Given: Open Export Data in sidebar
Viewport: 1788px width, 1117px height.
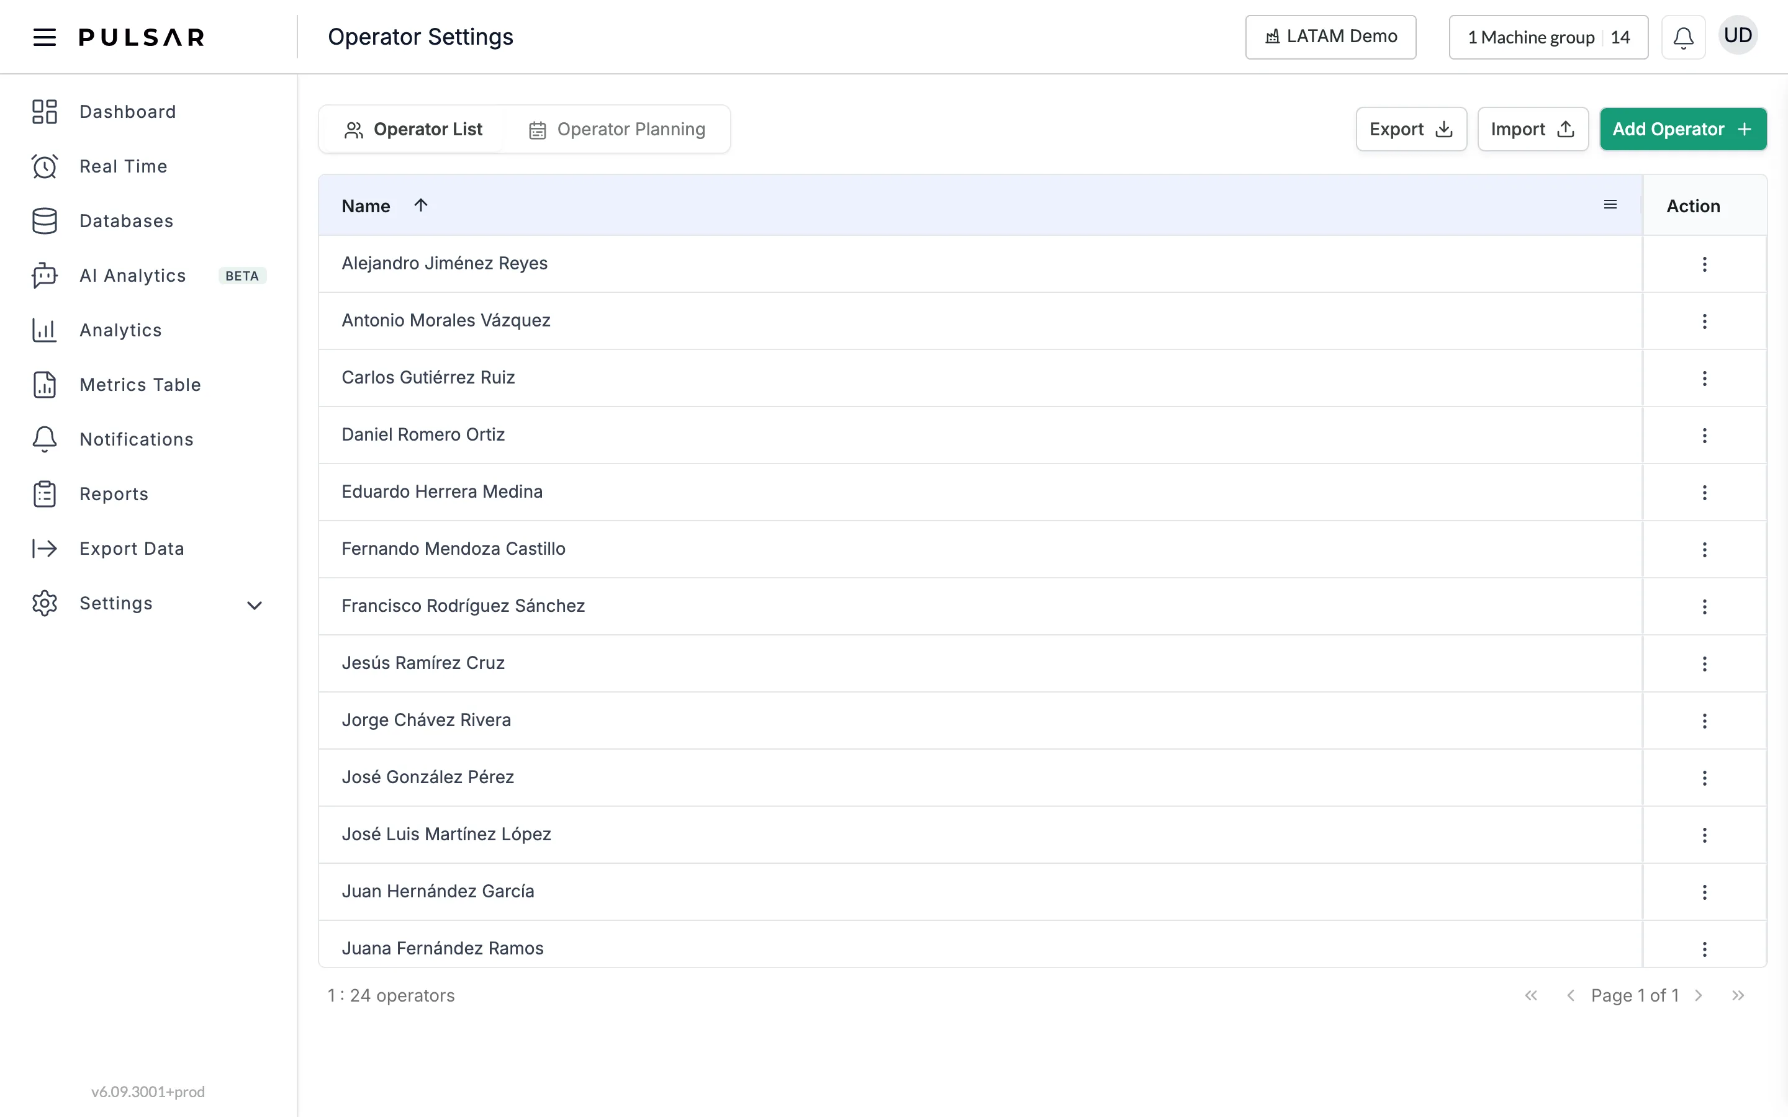Looking at the screenshot, I should pyautogui.click(x=108, y=549).
